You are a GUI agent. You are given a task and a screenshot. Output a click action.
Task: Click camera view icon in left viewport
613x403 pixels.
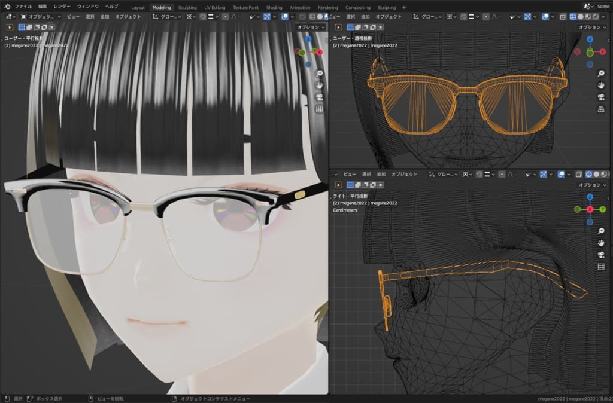(319, 97)
